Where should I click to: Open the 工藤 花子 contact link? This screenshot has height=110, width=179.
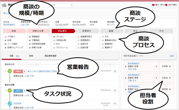(x=132, y=81)
